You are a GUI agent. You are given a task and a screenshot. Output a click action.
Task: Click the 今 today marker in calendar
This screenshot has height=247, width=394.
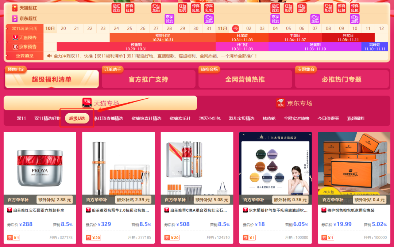coord(235,28)
